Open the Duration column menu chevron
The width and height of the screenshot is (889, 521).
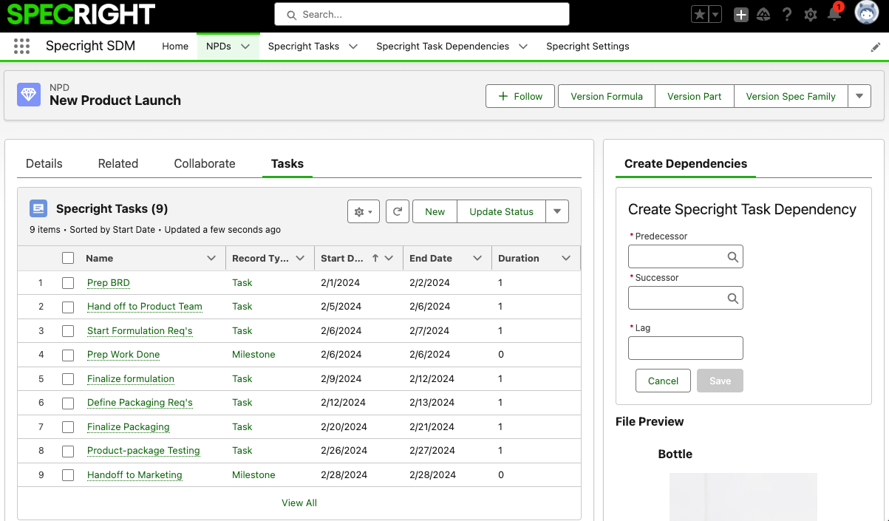point(566,258)
